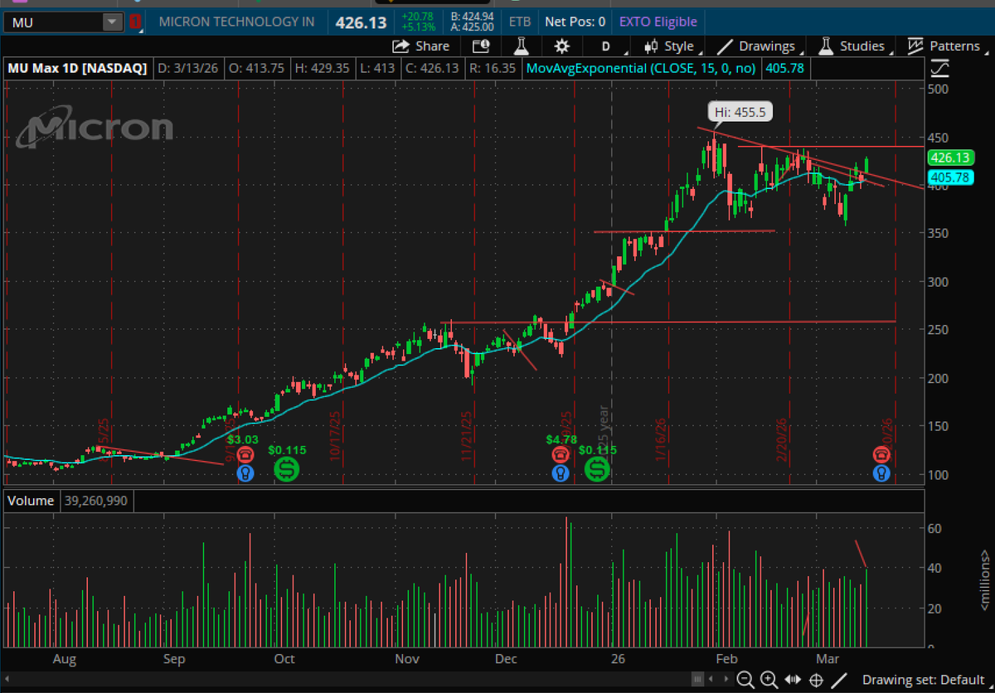Click the green dividend icon near October
Viewport: 995px width, 693px height.
[287, 470]
